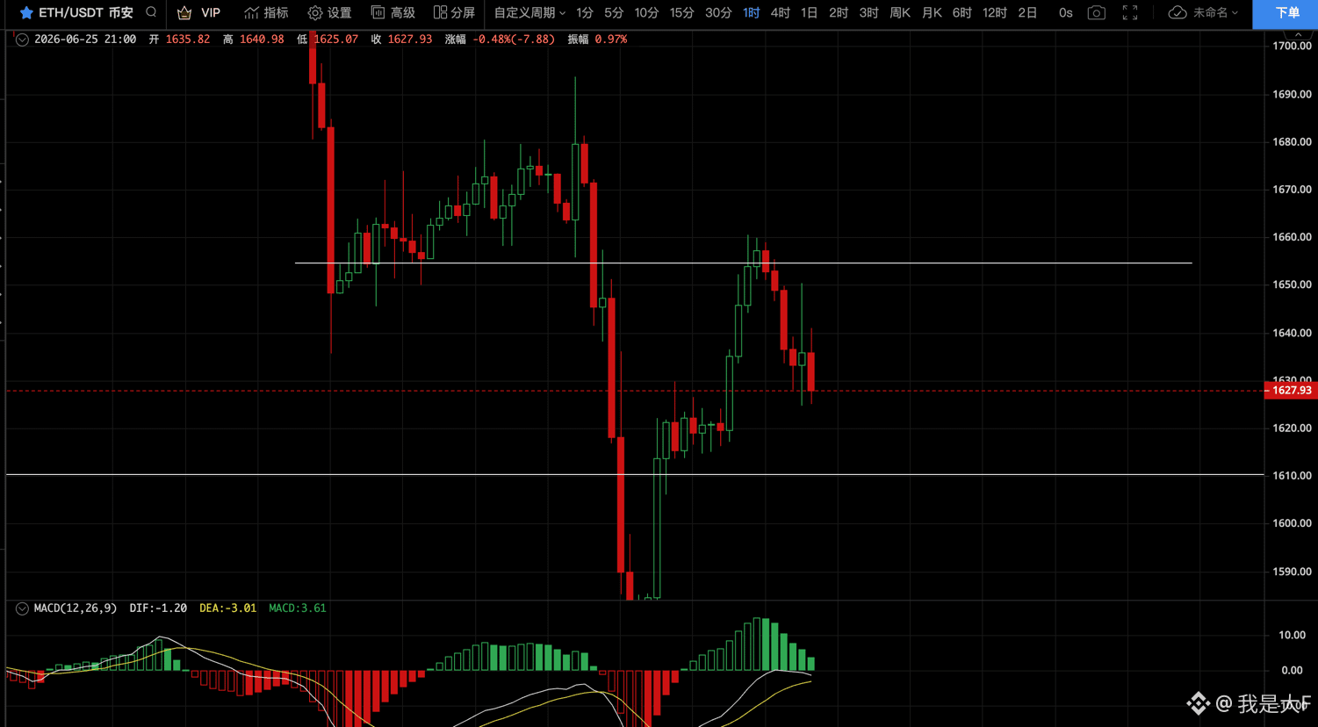Select the 1时 hourly timeframe
This screenshot has height=727, width=1318.
pos(752,13)
